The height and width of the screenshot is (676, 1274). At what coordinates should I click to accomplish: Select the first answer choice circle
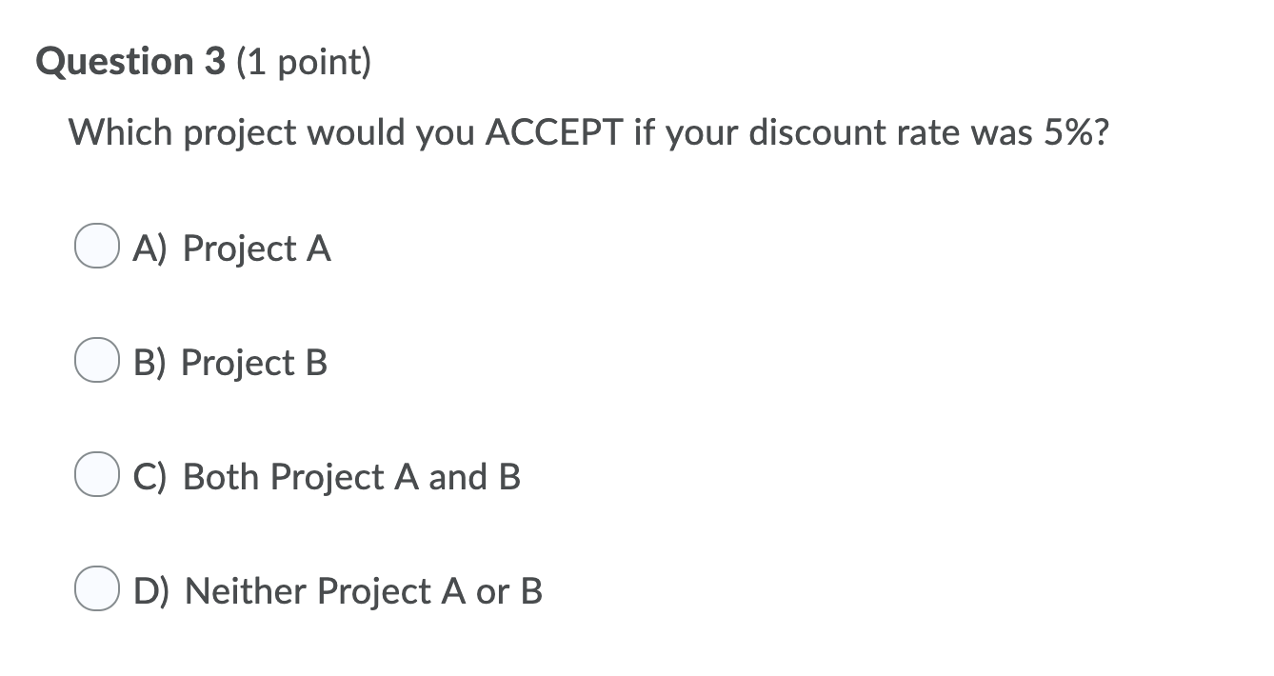[x=95, y=247]
